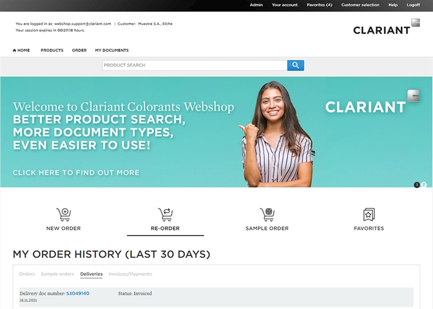Click the 'My Order History (Last 30 Days)' heading

[111, 254]
